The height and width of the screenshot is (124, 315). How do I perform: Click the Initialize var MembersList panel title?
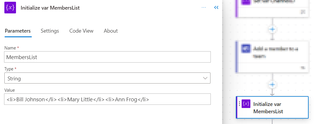(x=50, y=8)
